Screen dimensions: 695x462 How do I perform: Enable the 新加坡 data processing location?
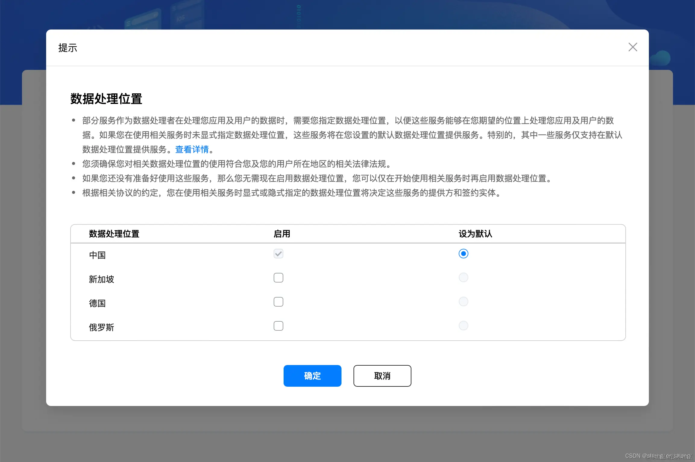(278, 277)
